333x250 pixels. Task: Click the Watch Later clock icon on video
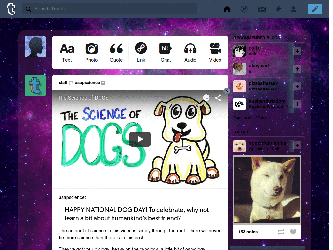[x=206, y=98]
